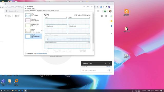Select the Memory item in Task Manager sidebar
164x92 pixels.
(33, 20)
